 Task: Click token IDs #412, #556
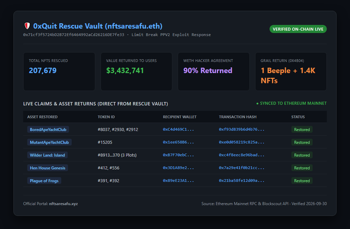(x=109, y=168)
